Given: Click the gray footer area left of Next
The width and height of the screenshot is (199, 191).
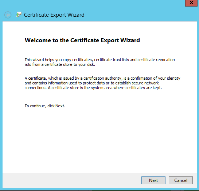Looking at the screenshot, I should pyautogui.click(x=71, y=180).
